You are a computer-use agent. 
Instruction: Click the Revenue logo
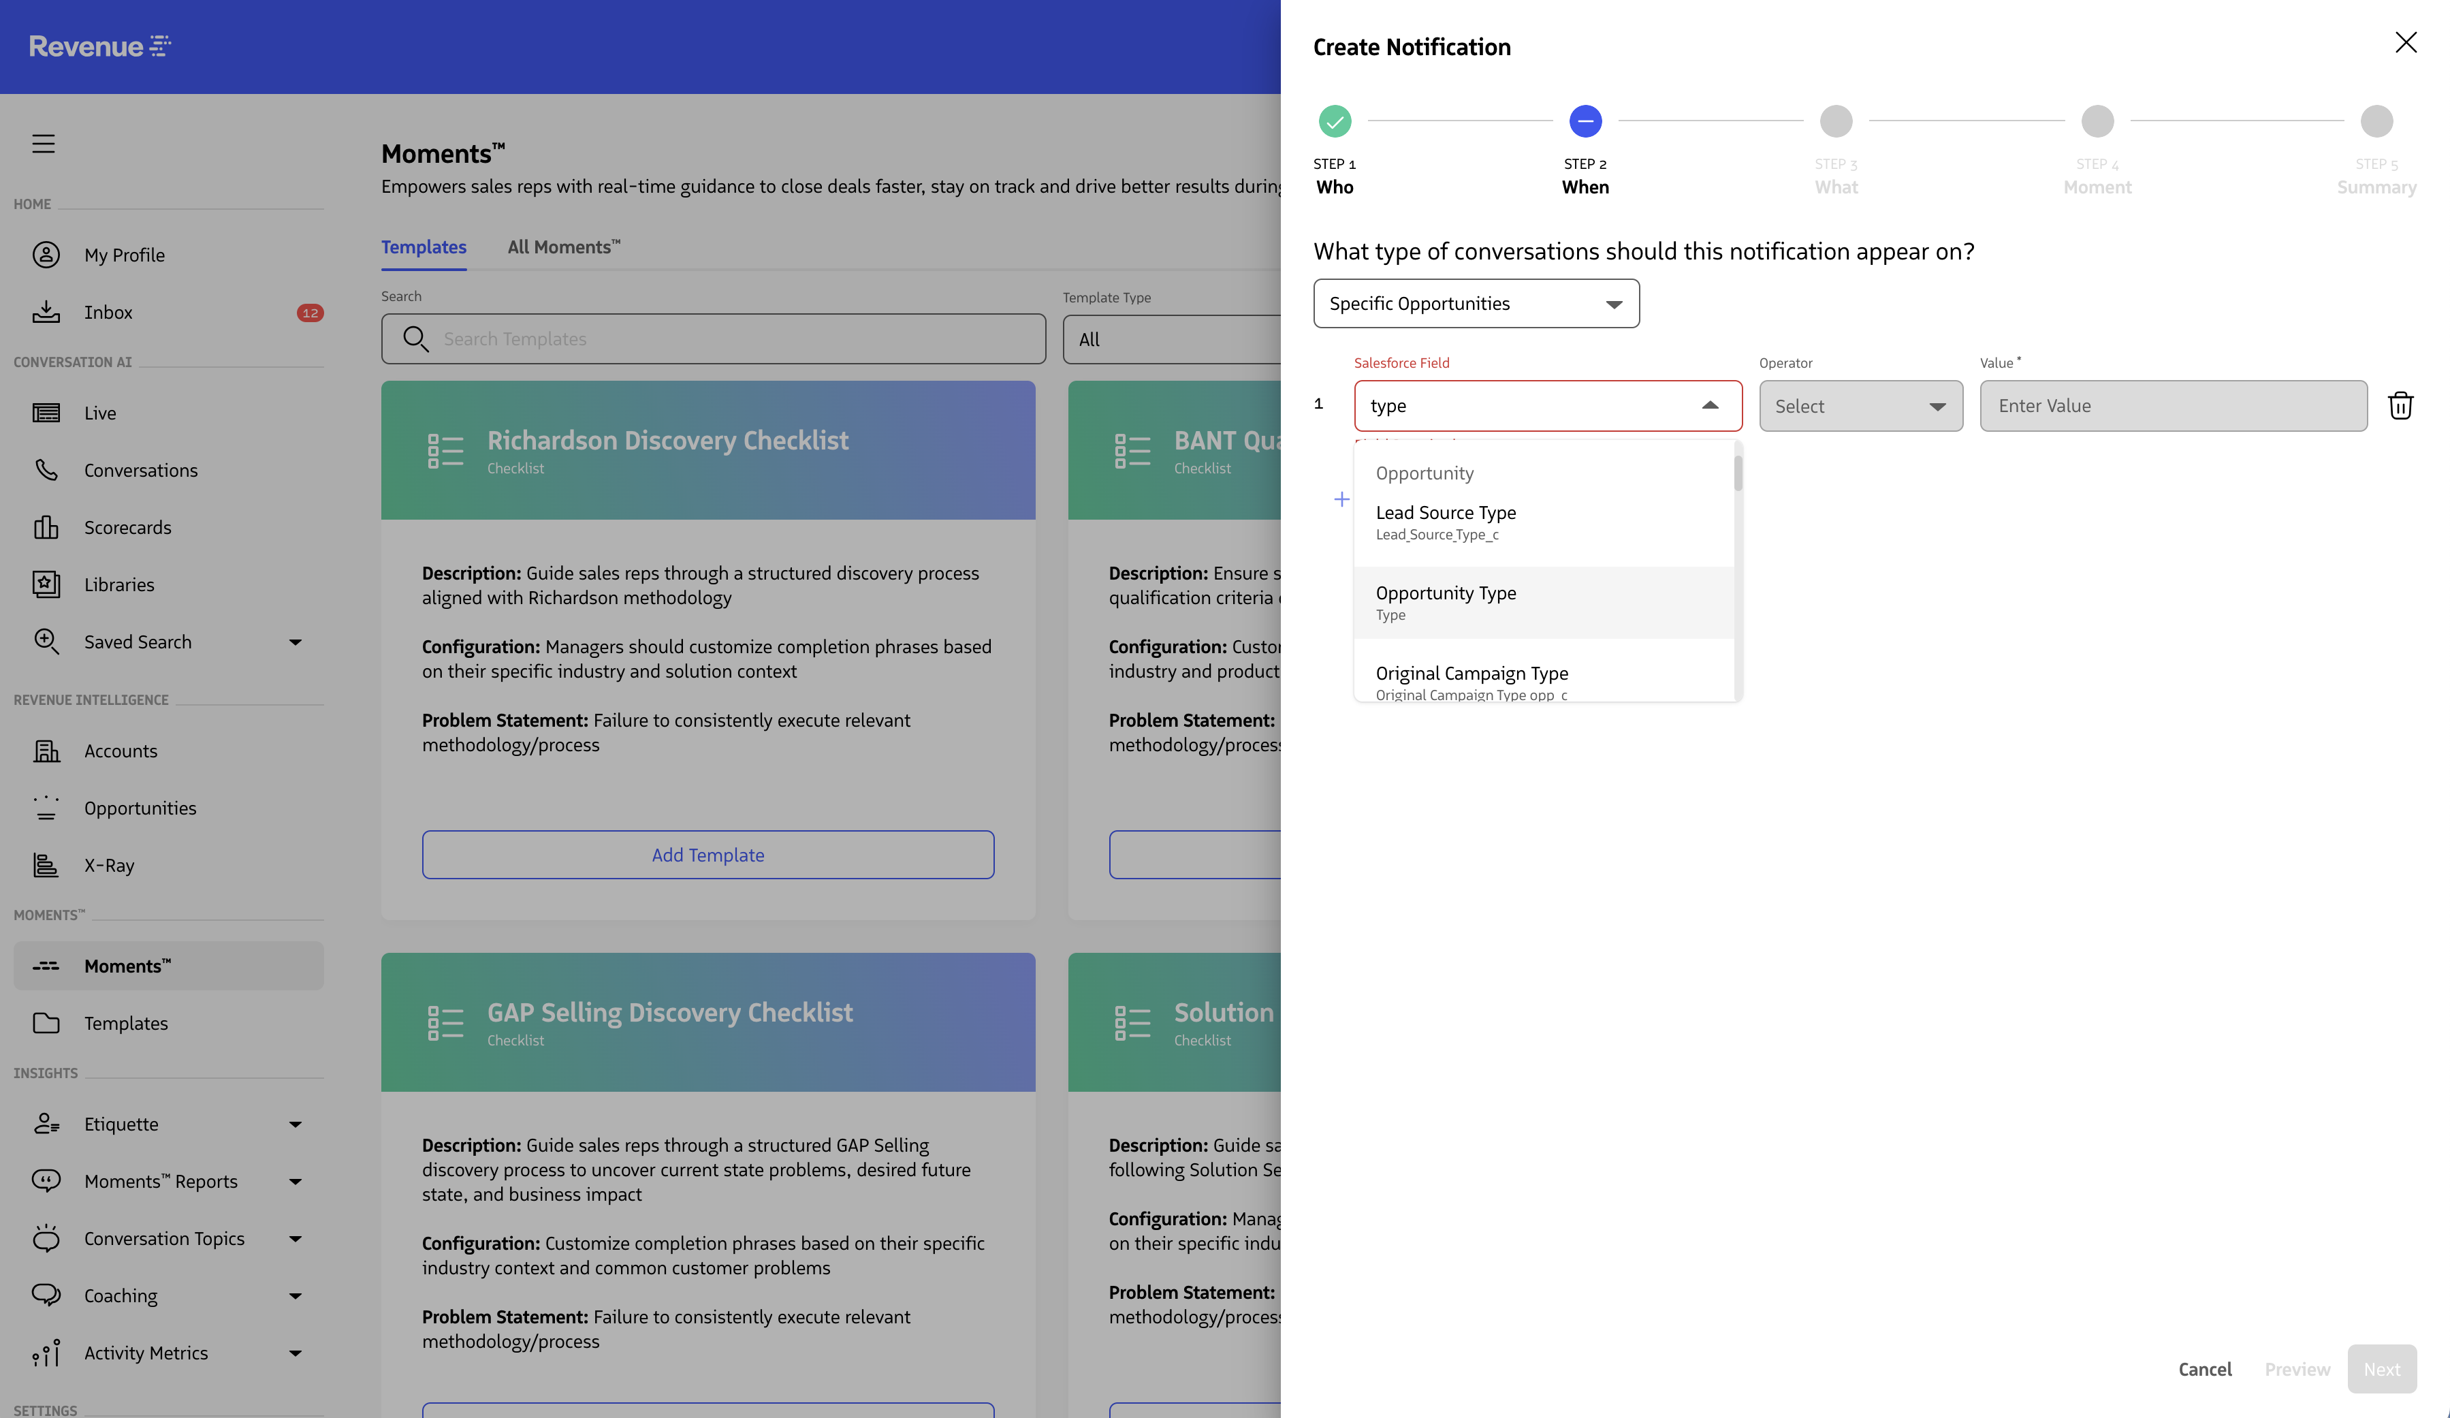click(x=99, y=46)
